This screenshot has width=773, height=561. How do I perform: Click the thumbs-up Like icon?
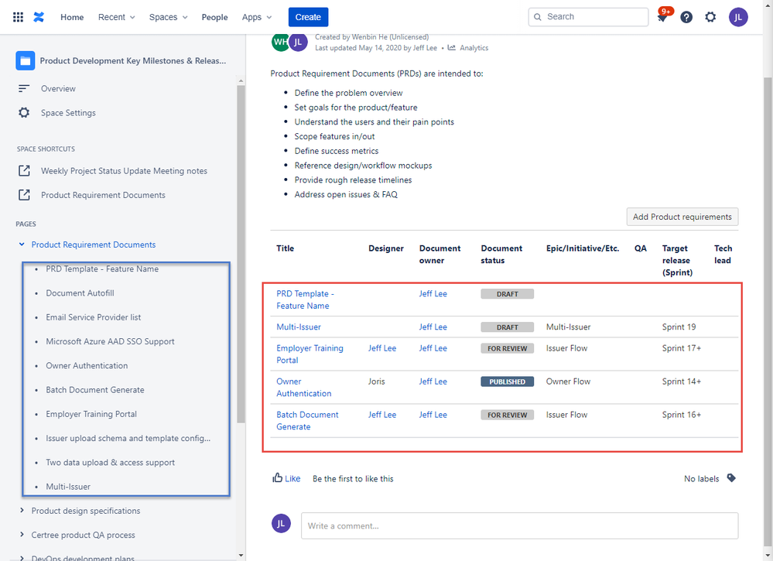278,478
